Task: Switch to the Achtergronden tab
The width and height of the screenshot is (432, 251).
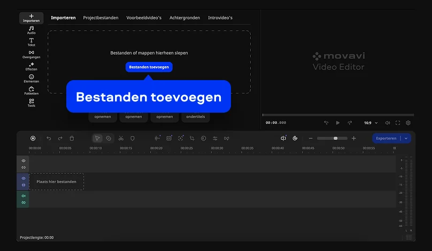Action: 184,18
